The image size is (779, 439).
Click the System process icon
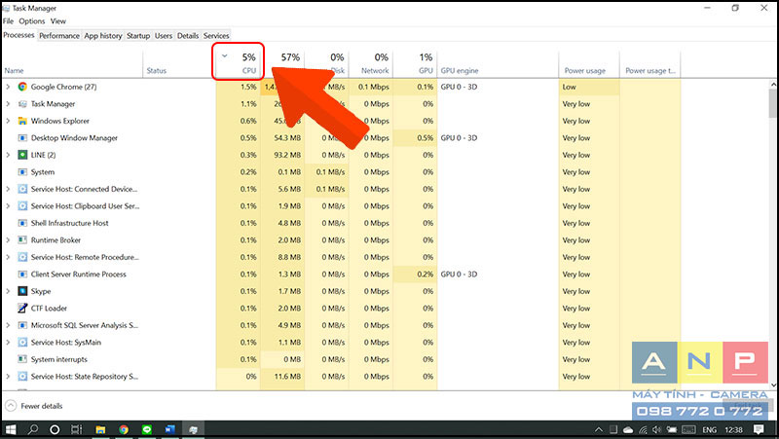click(22, 172)
